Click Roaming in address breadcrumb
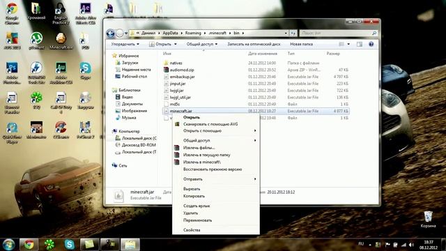The height and width of the screenshot is (251, 446). [x=193, y=33]
